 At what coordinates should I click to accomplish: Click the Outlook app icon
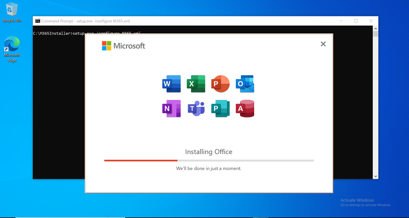[245, 84]
